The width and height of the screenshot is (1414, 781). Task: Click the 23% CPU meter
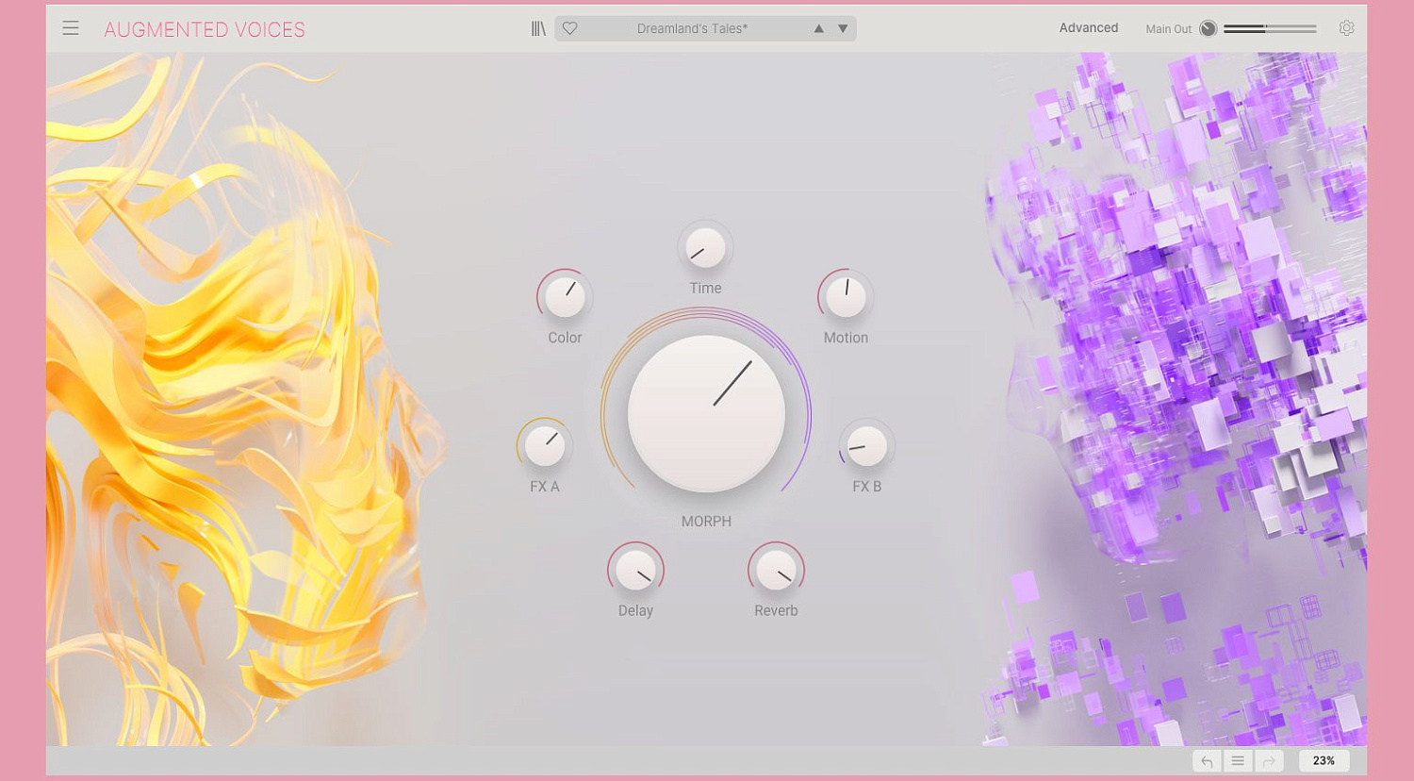coord(1324,761)
